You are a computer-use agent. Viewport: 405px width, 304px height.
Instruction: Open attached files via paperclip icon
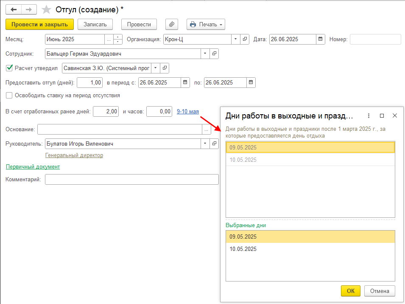tap(171, 24)
